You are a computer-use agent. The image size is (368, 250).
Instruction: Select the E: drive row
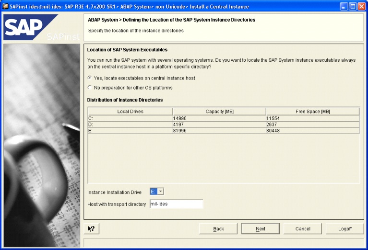pos(224,130)
